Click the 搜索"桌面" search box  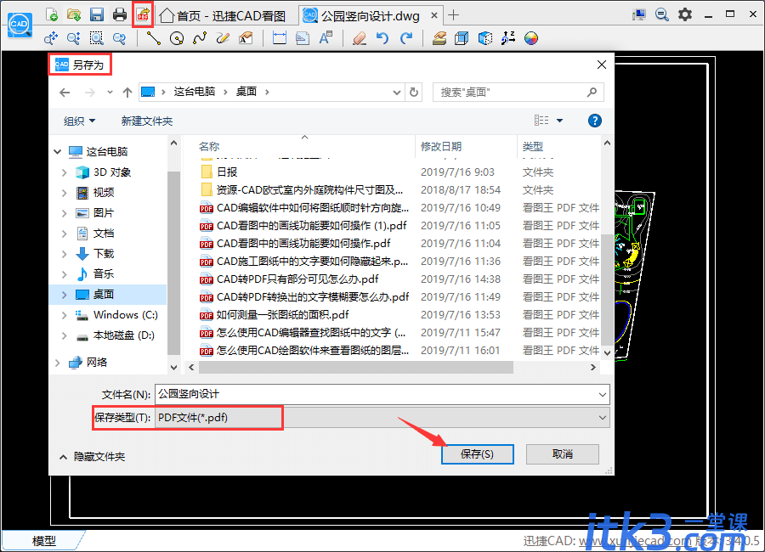coord(518,93)
